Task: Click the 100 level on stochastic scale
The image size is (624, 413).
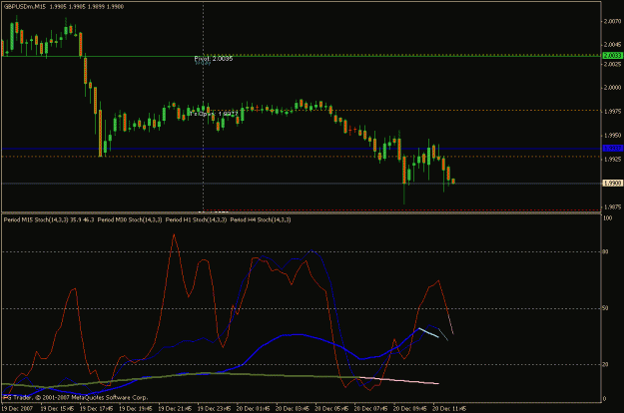Action: coord(608,217)
